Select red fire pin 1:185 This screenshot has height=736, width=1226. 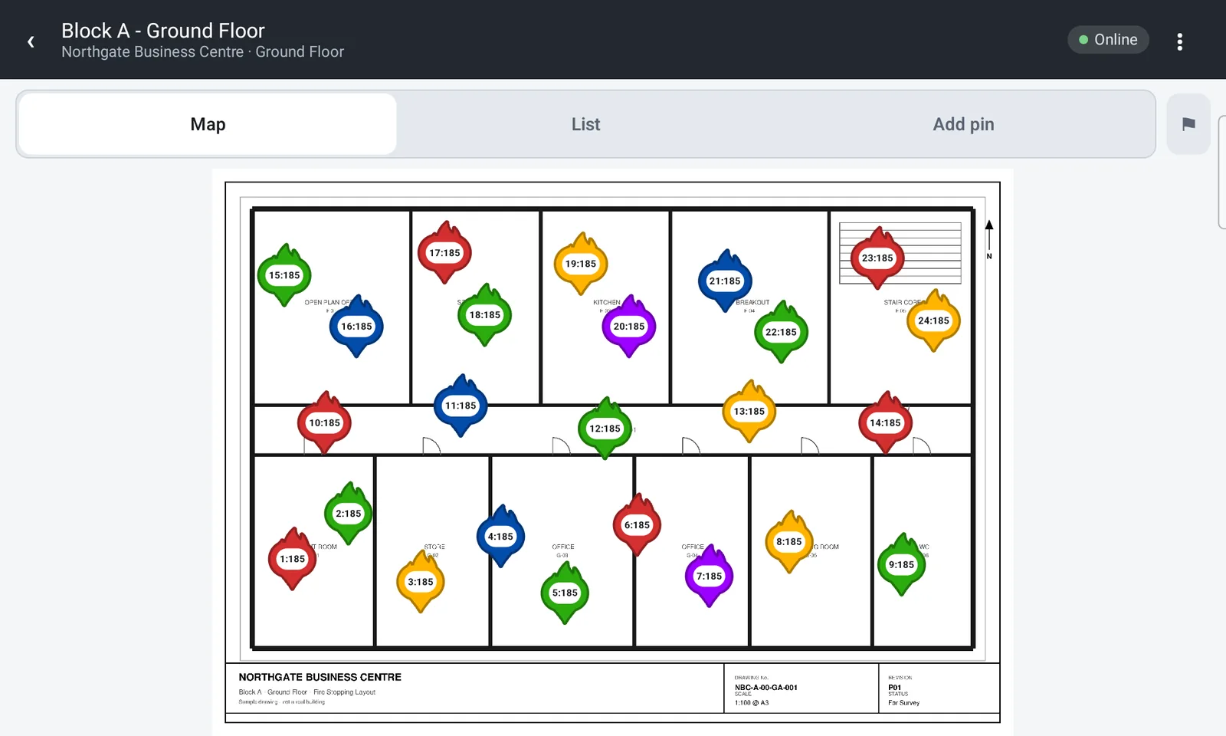pos(292,559)
